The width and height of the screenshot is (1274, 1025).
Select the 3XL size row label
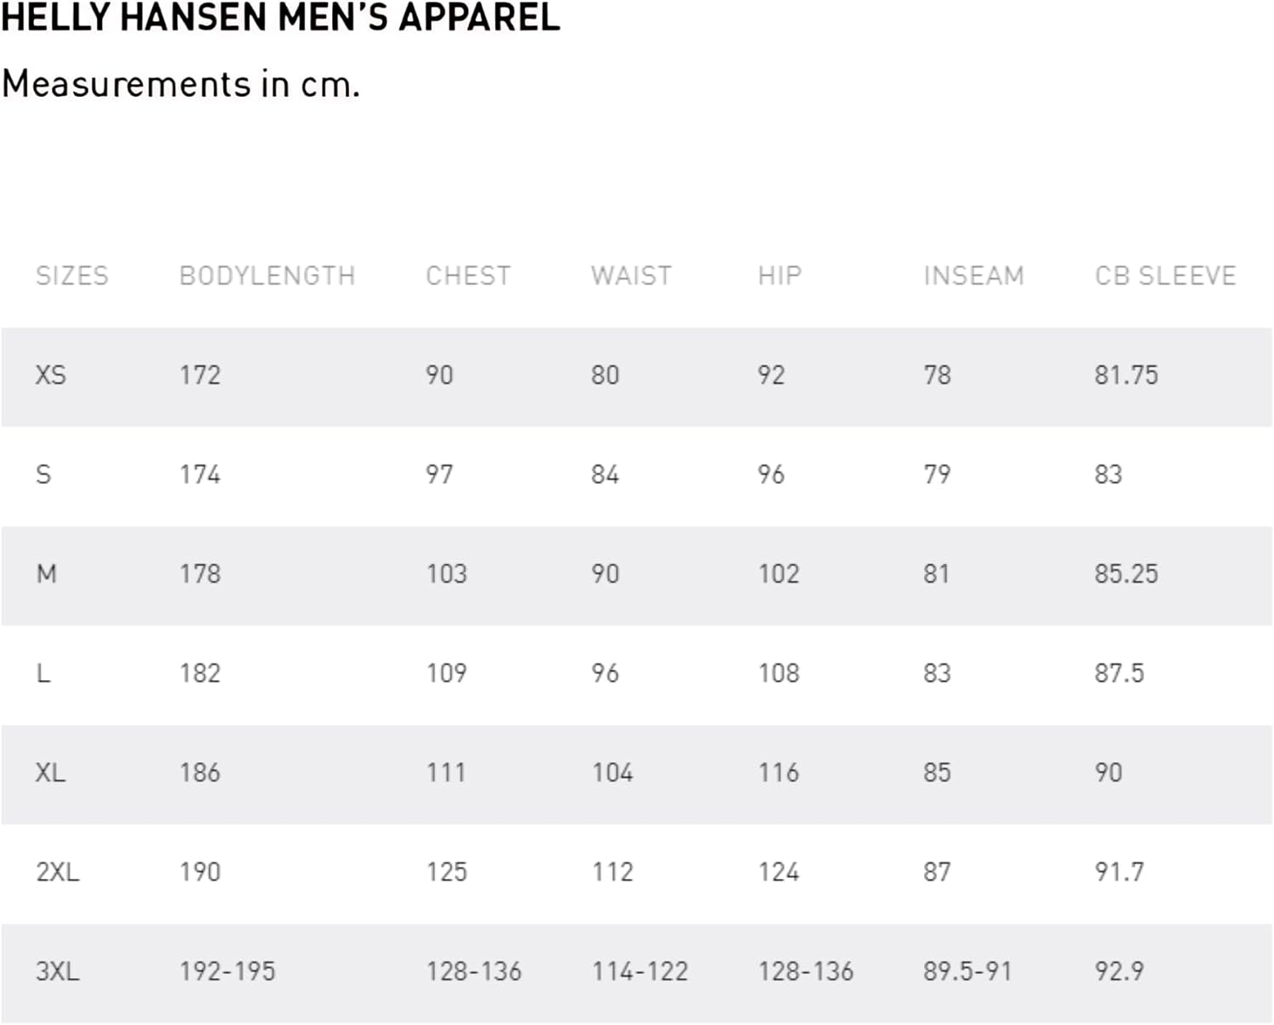58,971
